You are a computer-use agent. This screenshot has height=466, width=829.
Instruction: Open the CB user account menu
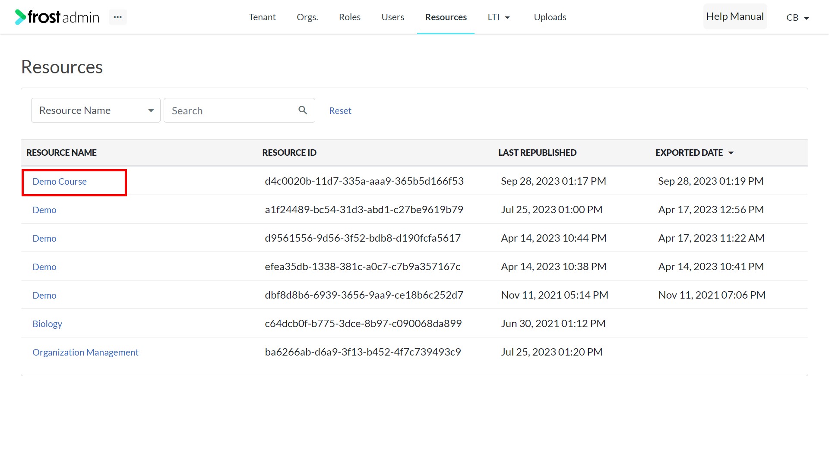797,18
